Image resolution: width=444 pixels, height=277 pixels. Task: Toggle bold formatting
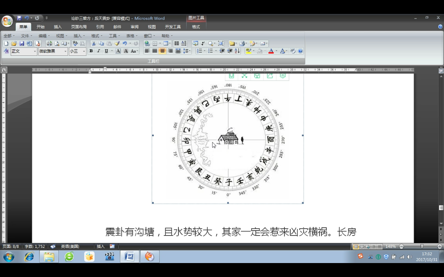pos(91,51)
